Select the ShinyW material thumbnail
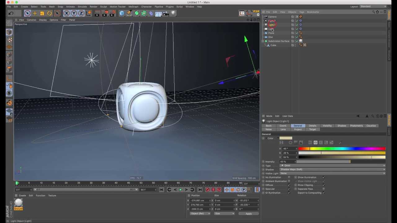 pos(18,203)
